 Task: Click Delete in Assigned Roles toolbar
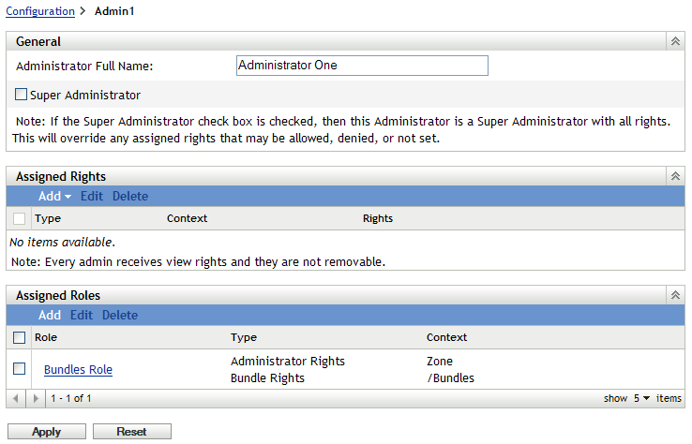pyautogui.click(x=120, y=316)
